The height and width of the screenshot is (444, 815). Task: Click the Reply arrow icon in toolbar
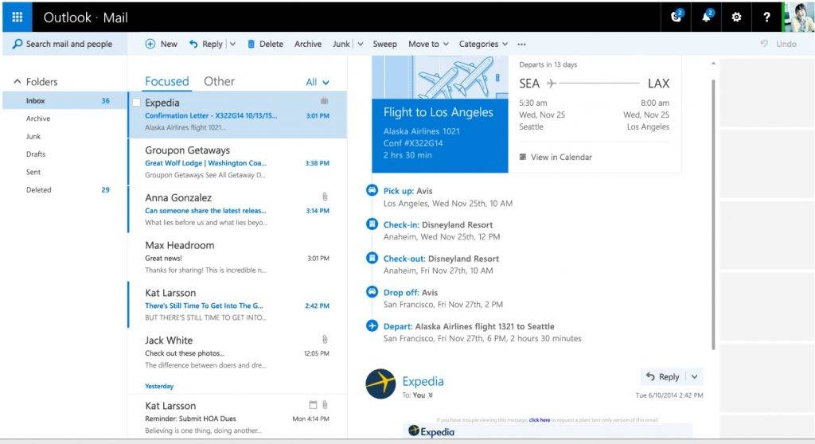[193, 45]
